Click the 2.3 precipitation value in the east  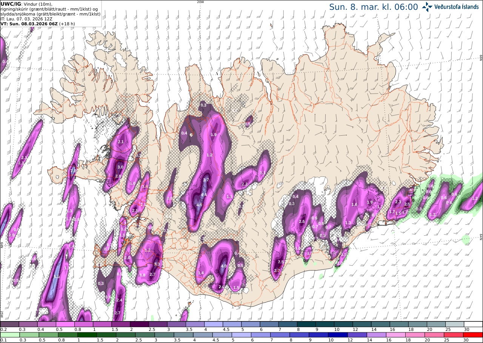click(398, 202)
